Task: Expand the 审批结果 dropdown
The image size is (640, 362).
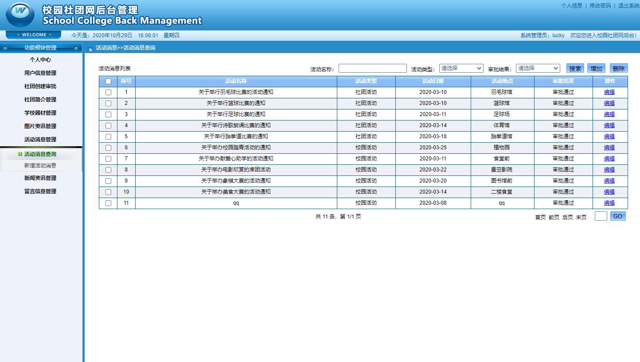Action: pos(538,68)
